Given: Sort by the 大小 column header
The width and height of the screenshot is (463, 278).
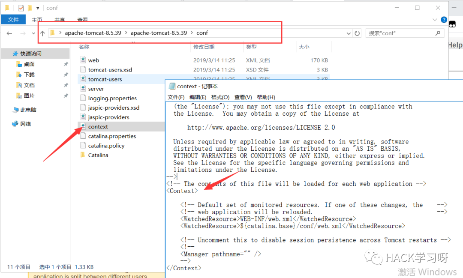Looking at the screenshot, I should pos(304,47).
